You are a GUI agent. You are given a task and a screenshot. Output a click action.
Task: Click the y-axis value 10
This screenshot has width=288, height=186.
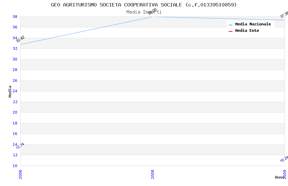pyautogui.click(x=15, y=166)
